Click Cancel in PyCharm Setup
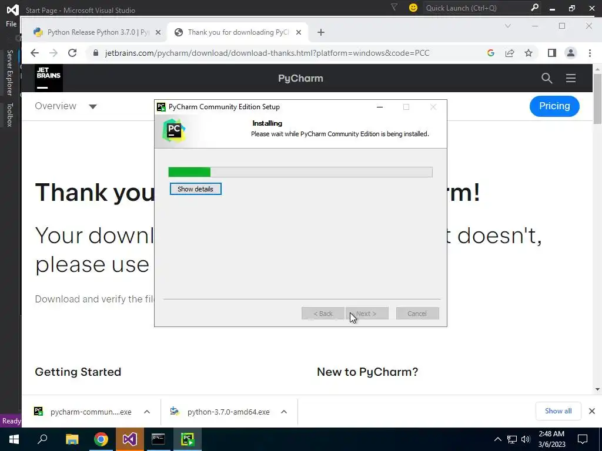The height and width of the screenshot is (451, 602). tap(417, 314)
